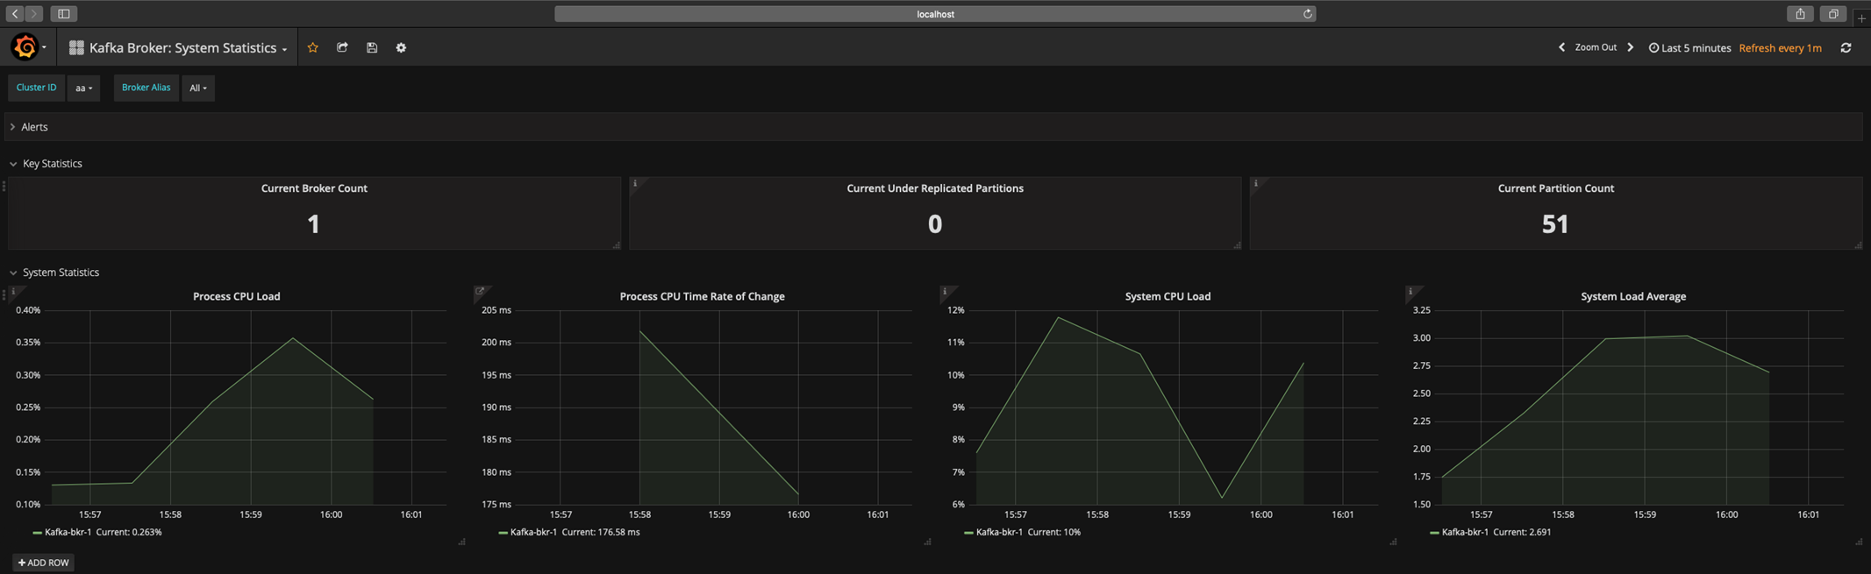
Task: Open the Process CPU Load panel title menu
Action: (237, 296)
